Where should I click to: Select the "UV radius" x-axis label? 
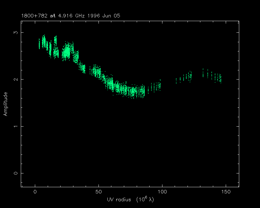[x=118, y=199]
